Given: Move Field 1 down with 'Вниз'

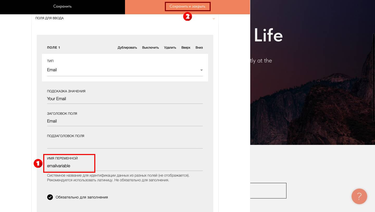Looking at the screenshot, I should point(199,48).
